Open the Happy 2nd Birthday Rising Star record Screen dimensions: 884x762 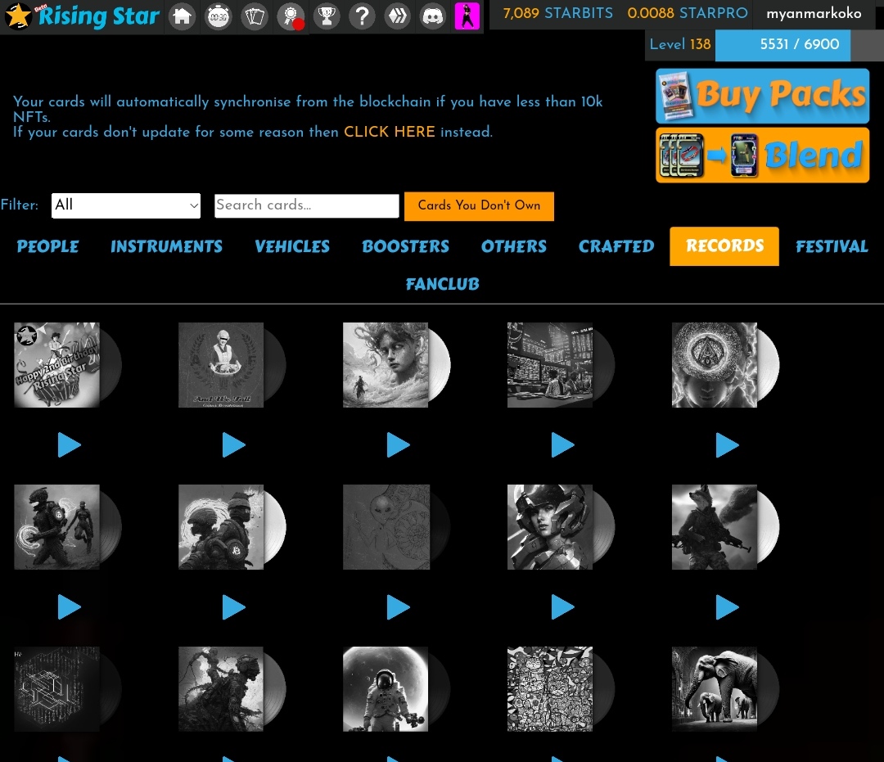pos(57,365)
